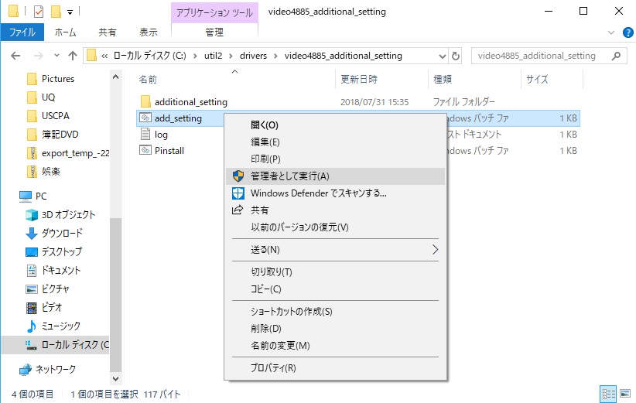Choose 編集(E) from context menu
This screenshot has height=403, width=636.
335,142
